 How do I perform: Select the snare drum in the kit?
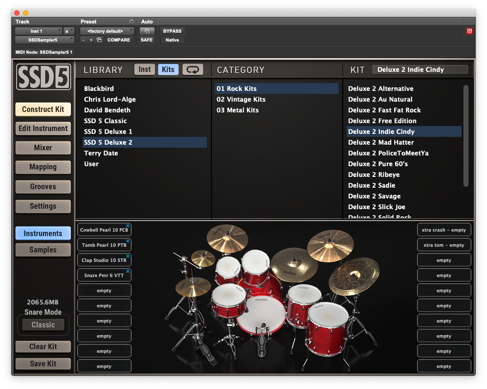click(x=229, y=300)
